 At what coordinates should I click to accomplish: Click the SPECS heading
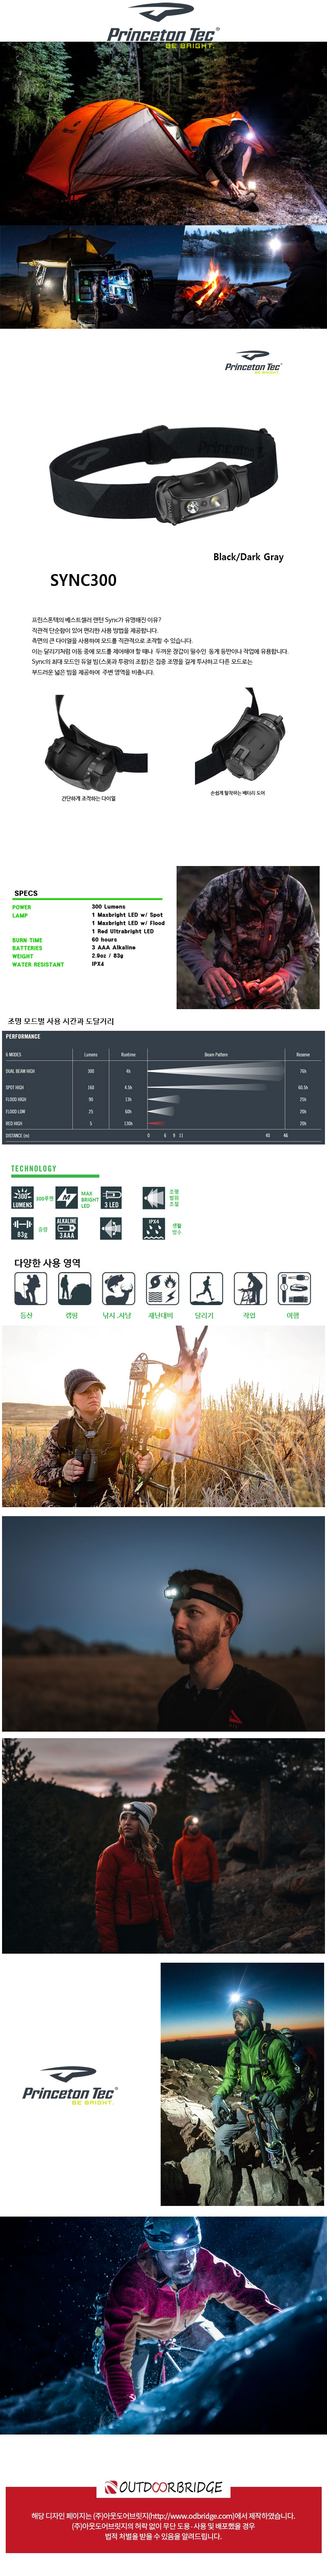click(26, 893)
